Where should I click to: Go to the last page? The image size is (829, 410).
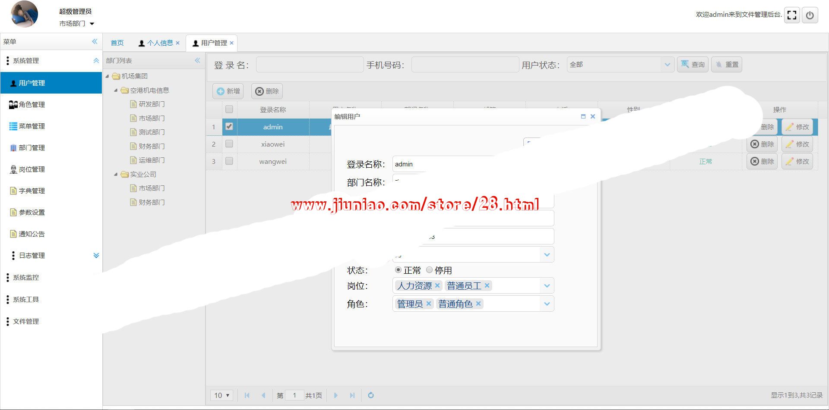point(352,395)
